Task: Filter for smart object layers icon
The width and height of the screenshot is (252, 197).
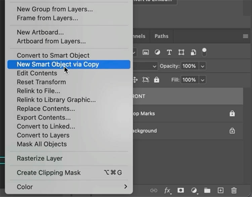Action: (x=193, y=52)
